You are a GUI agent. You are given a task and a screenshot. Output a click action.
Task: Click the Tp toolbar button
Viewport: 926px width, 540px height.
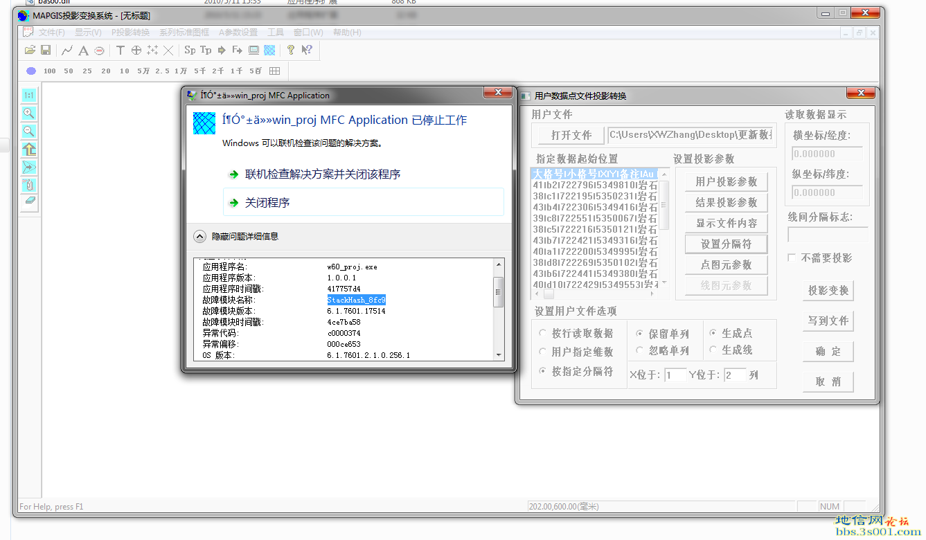coord(206,50)
